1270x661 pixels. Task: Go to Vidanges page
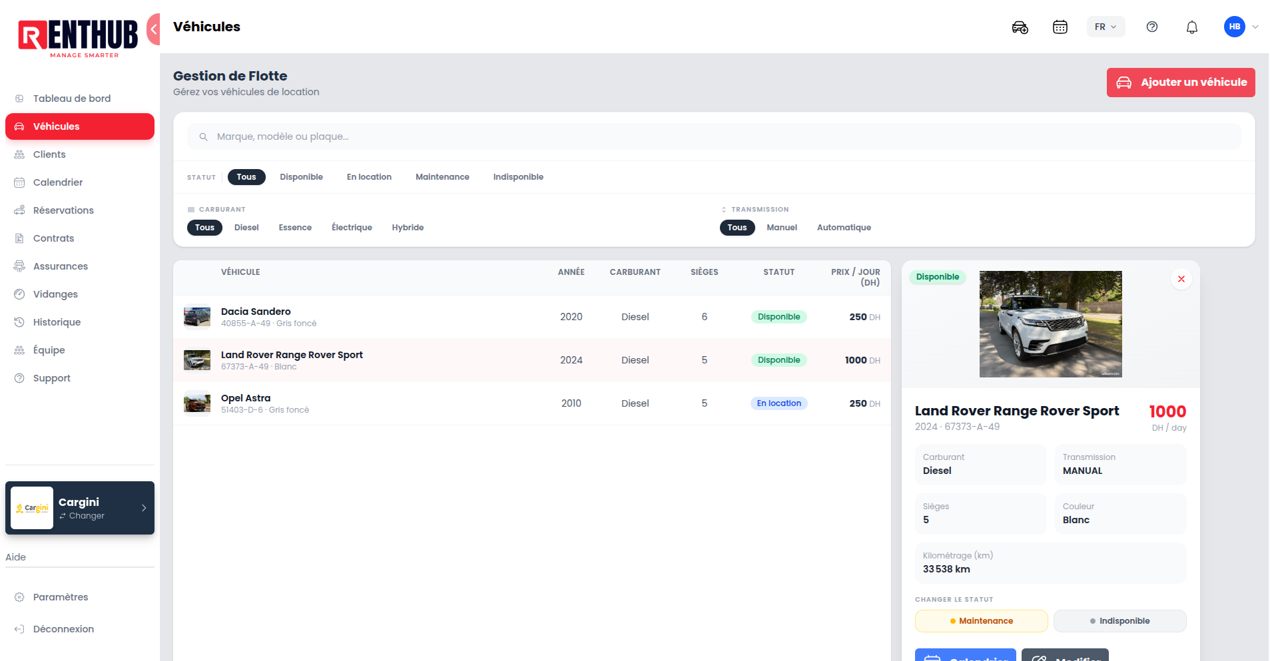(80, 294)
